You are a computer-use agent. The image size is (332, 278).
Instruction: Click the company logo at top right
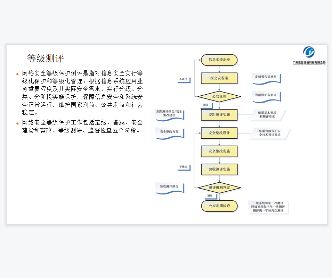pyautogui.click(x=309, y=55)
